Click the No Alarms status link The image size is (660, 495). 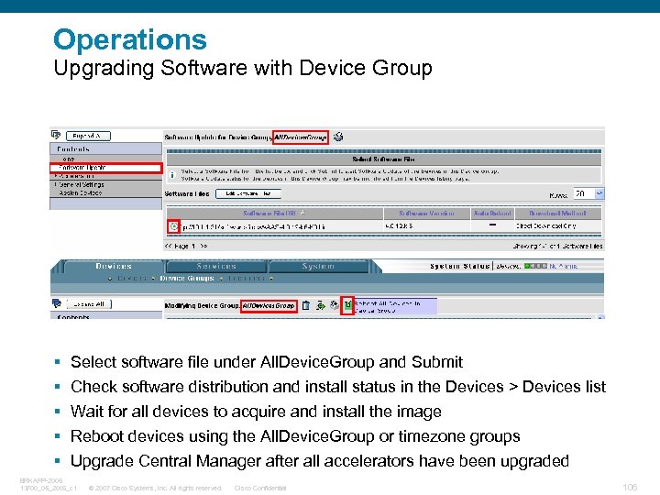(563, 266)
